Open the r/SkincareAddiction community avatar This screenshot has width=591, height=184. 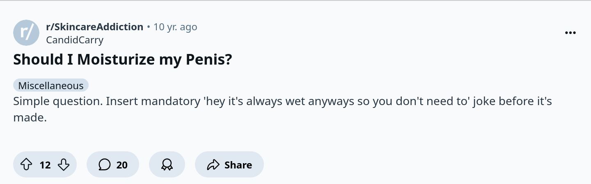(26, 33)
